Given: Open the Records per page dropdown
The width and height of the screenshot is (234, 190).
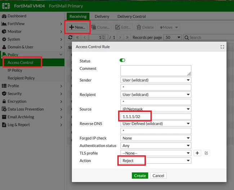Looking at the screenshot, I should [x=172, y=37].
